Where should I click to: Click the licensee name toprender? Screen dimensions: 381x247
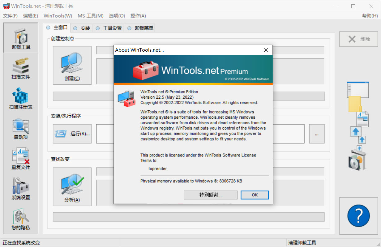(x=158, y=169)
